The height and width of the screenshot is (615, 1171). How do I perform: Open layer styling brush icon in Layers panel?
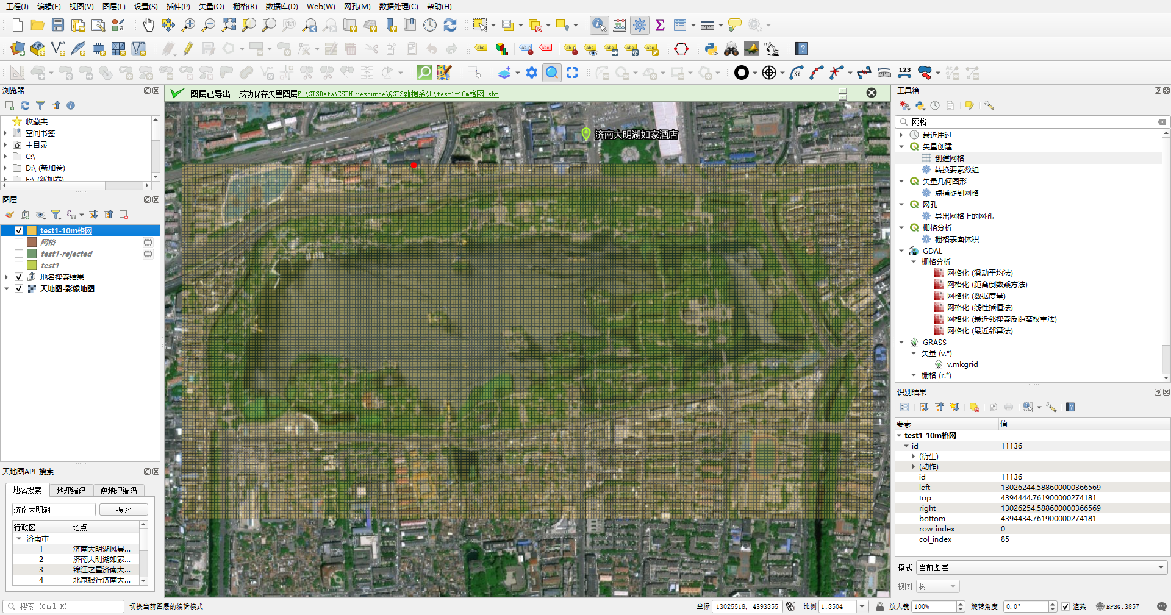coord(9,215)
